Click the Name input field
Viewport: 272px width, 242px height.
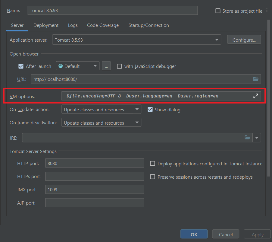click(113, 11)
